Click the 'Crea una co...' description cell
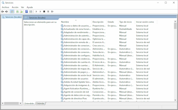The image size is (178, 110). [x=99, y=46]
